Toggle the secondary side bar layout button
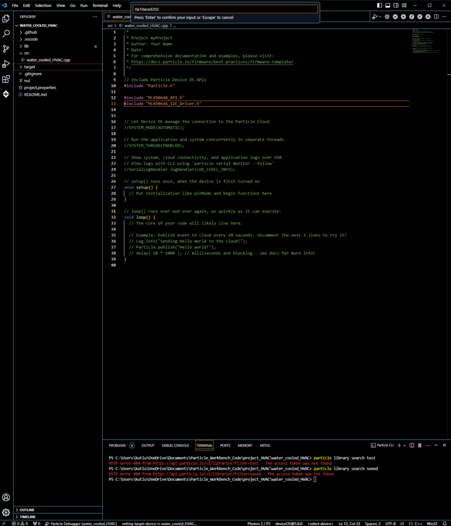Viewport: 451px width, 526px height. (x=396, y=5)
